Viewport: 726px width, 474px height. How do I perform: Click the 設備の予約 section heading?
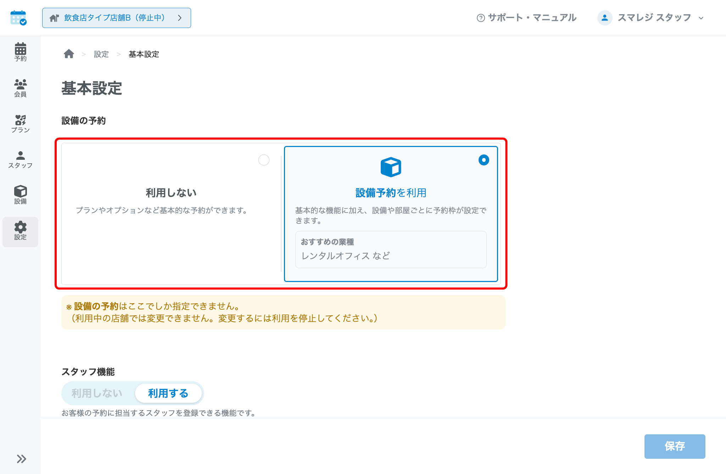[84, 121]
